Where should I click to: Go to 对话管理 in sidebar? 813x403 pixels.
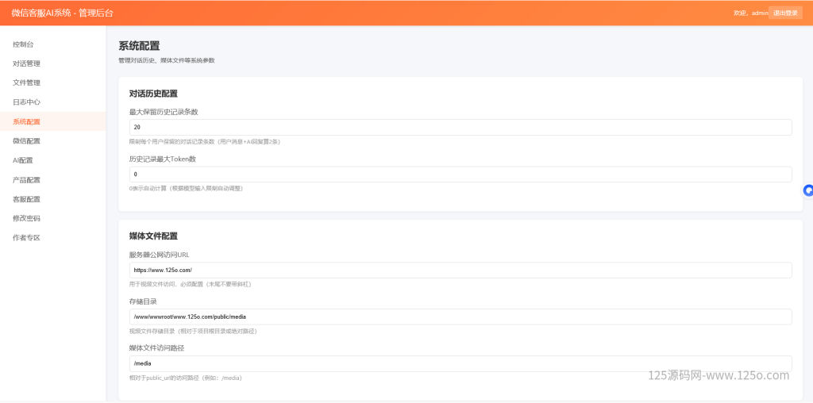click(26, 63)
